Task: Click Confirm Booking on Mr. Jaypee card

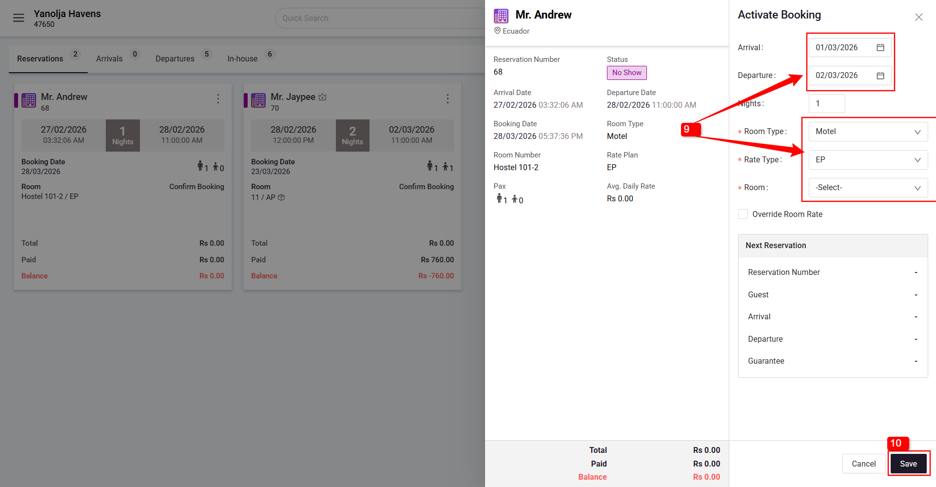Action: (426, 187)
